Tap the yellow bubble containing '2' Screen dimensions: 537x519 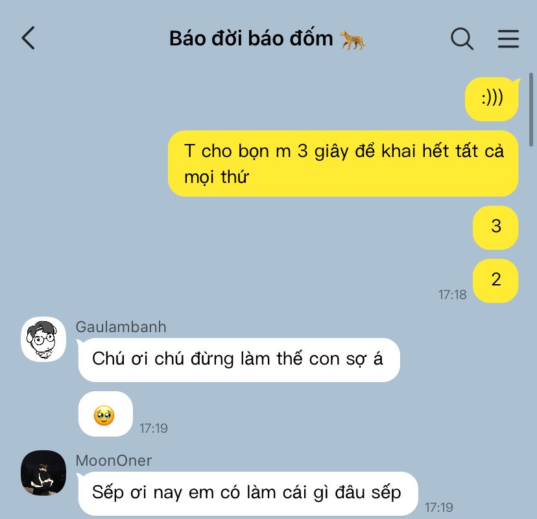click(495, 281)
